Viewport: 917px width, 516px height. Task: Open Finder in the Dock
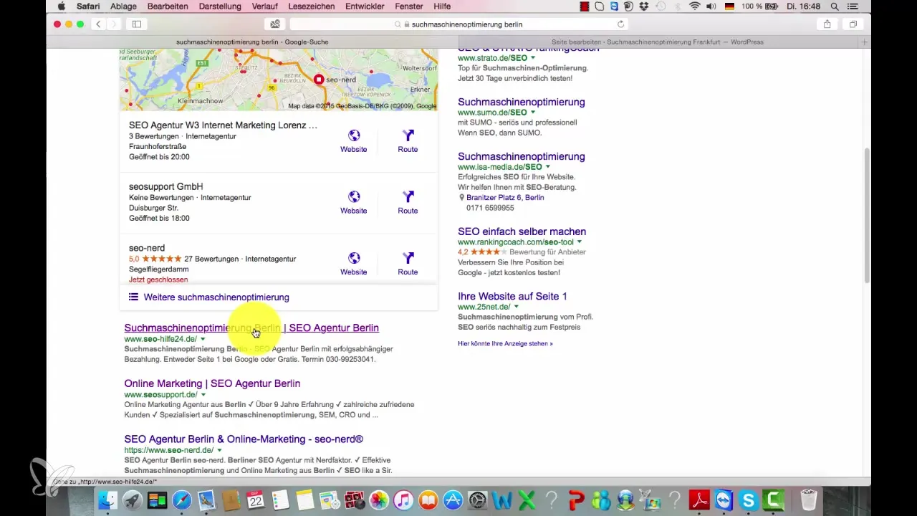108,500
